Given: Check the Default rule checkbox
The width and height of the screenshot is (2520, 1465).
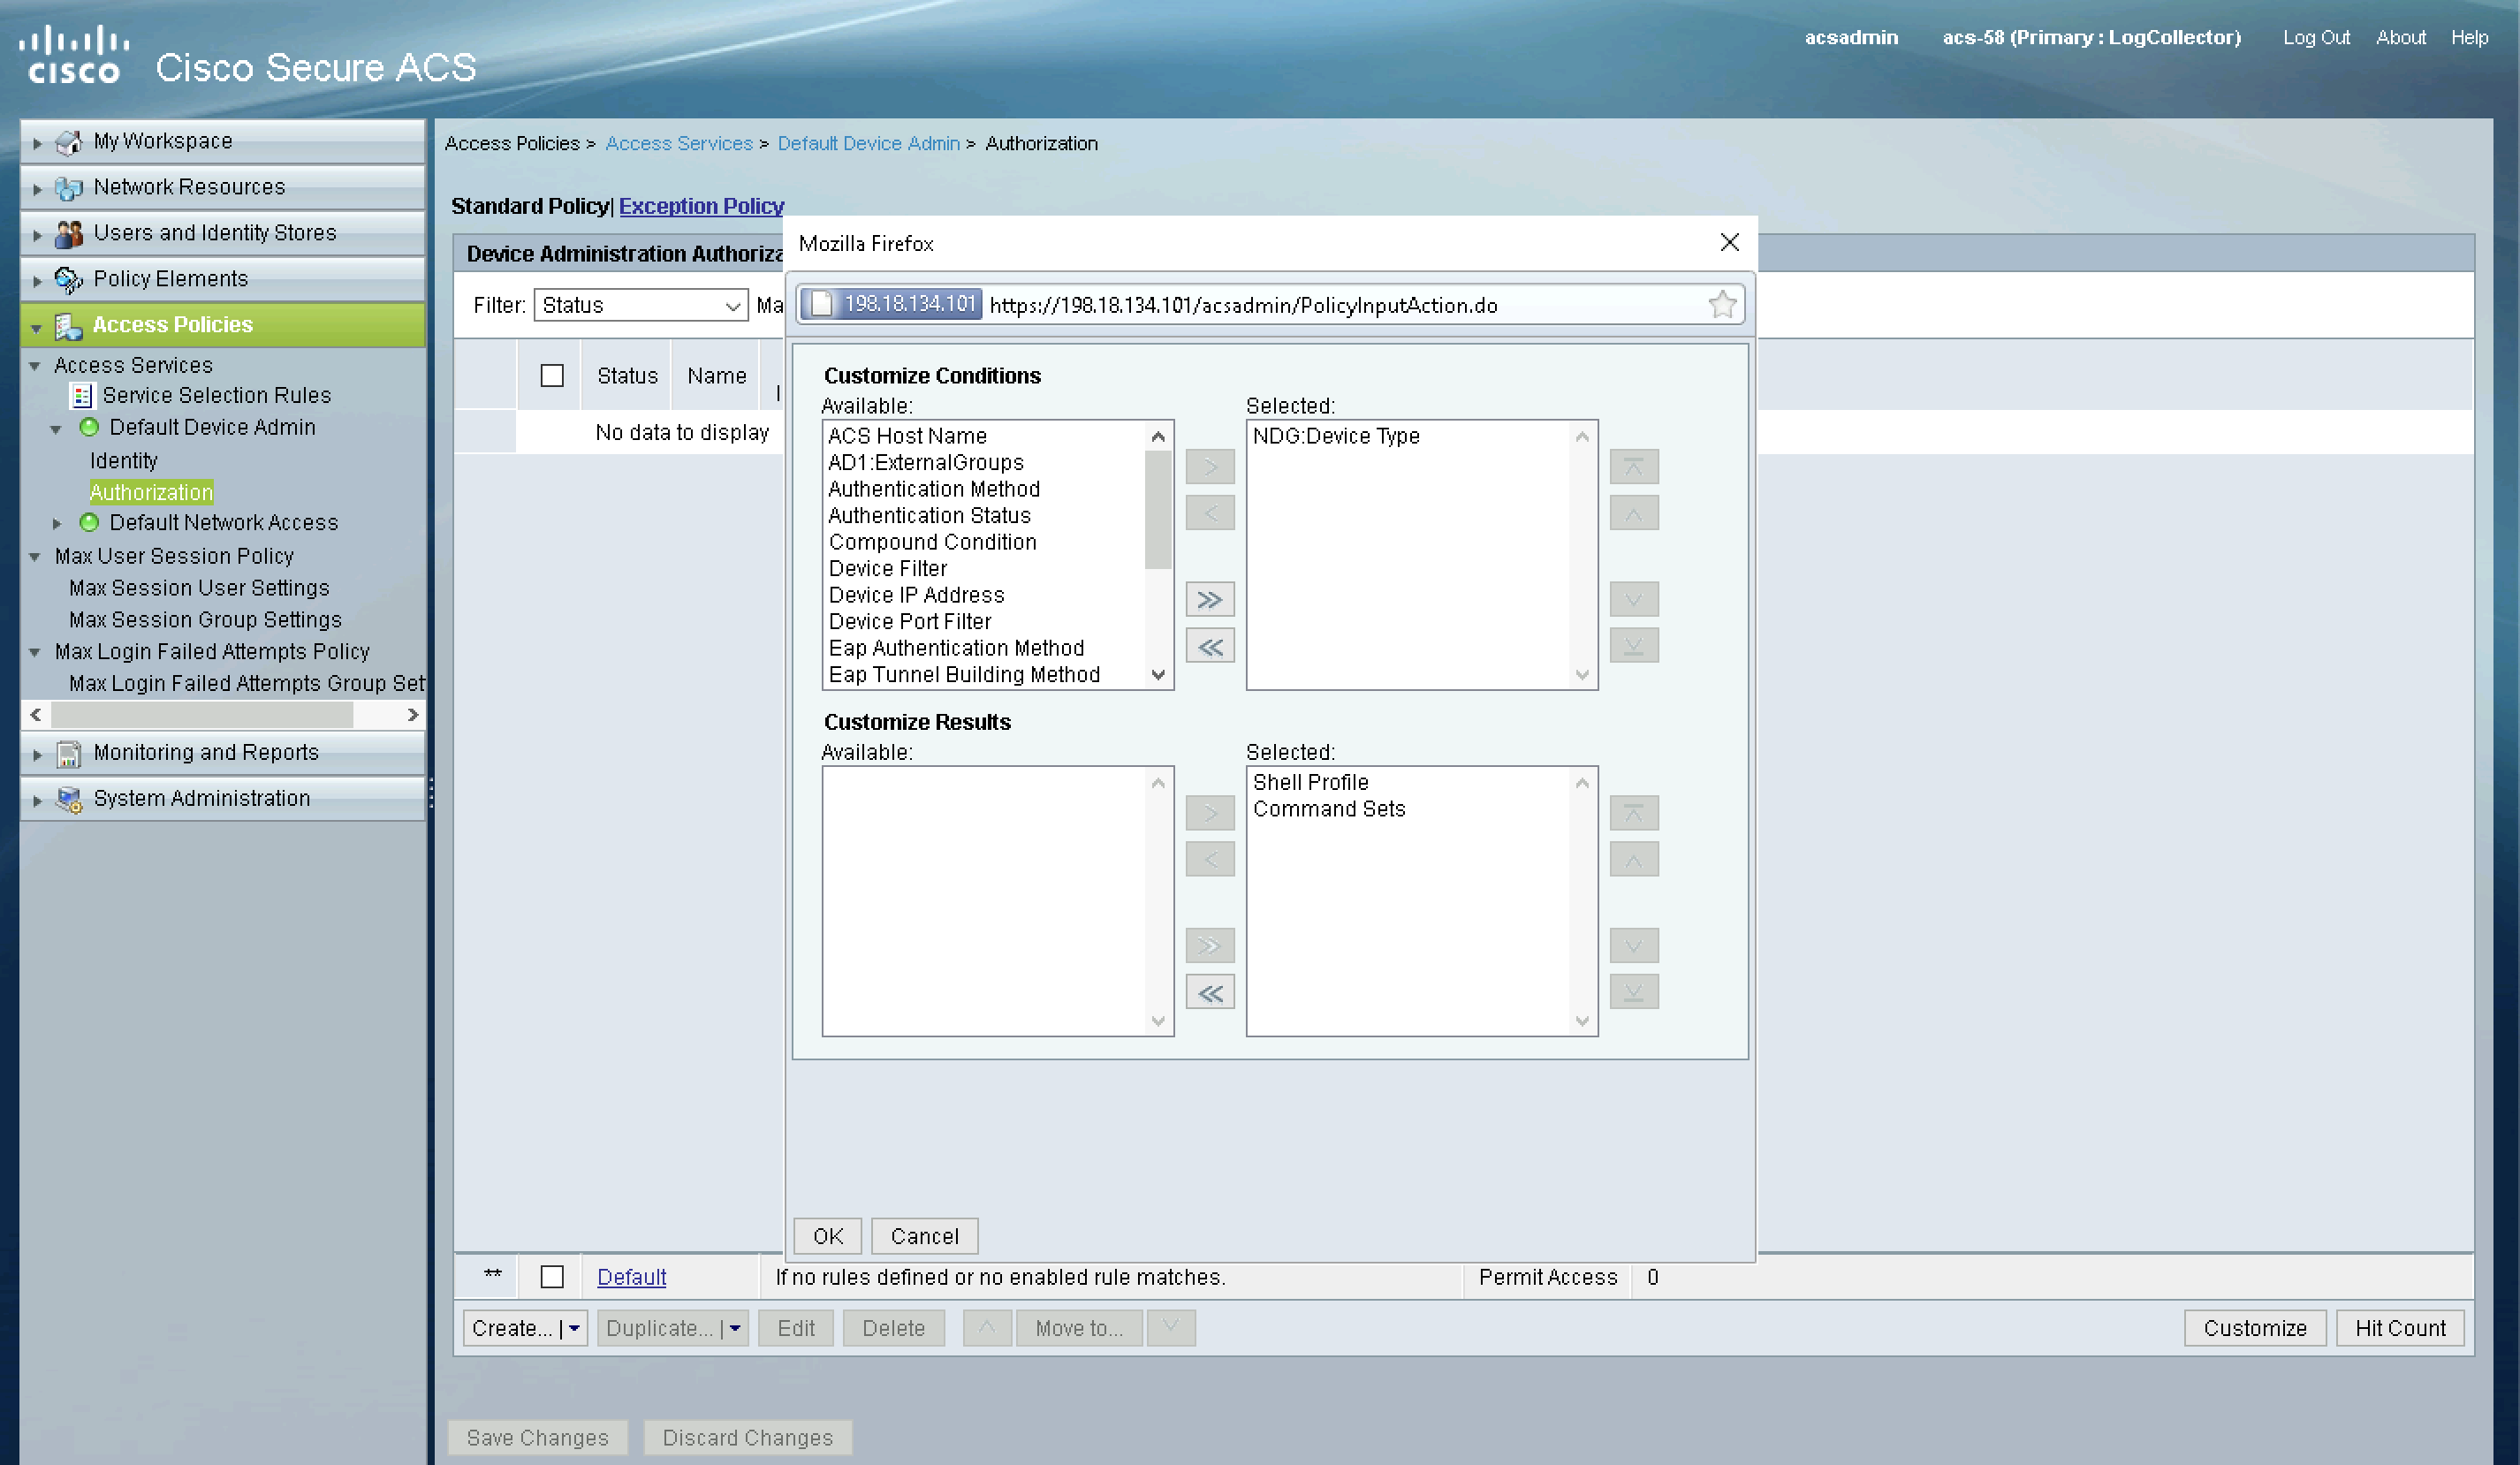Looking at the screenshot, I should (552, 1277).
